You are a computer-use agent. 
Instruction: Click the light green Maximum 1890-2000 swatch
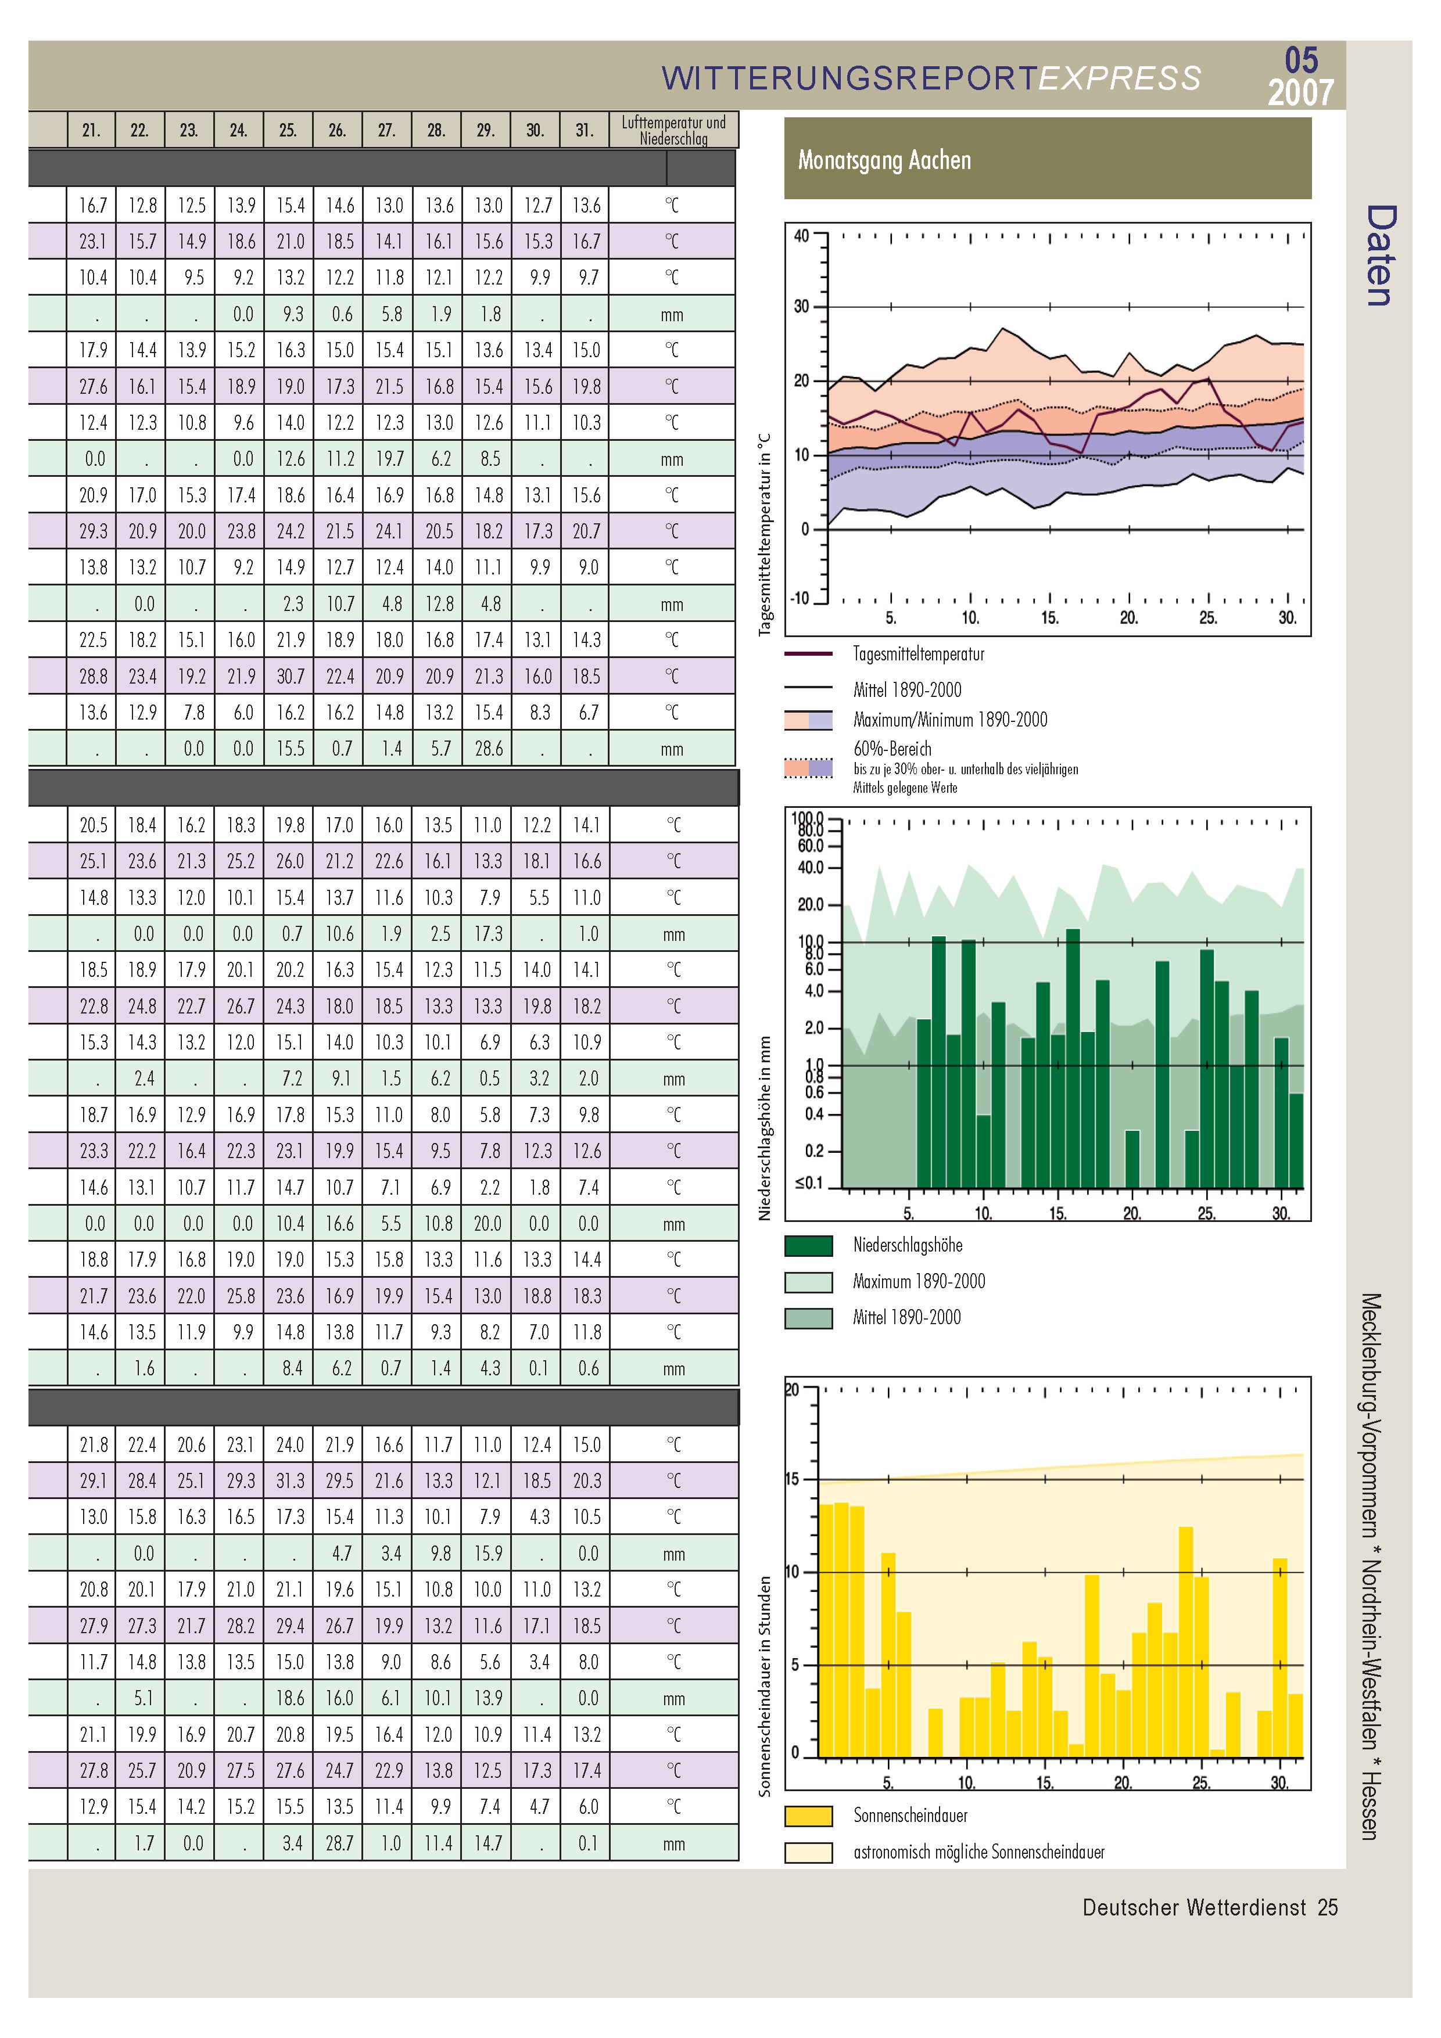808,1282
